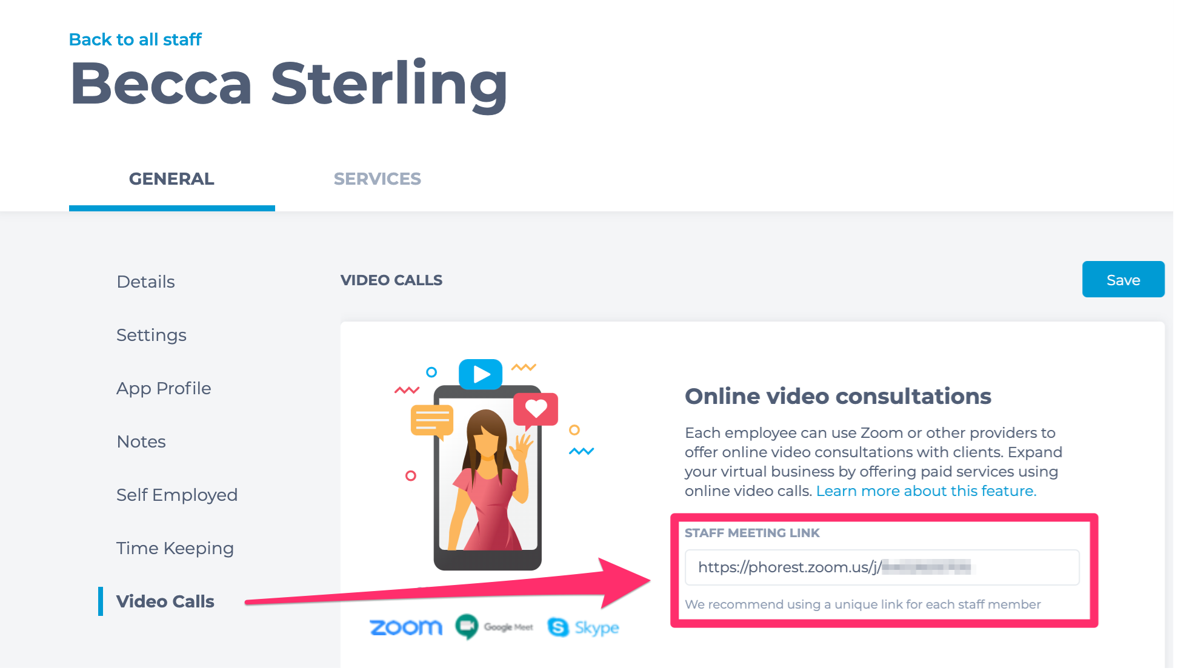The width and height of the screenshot is (1181, 671).
Task: Open the Settings sidebar section
Action: point(151,335)
